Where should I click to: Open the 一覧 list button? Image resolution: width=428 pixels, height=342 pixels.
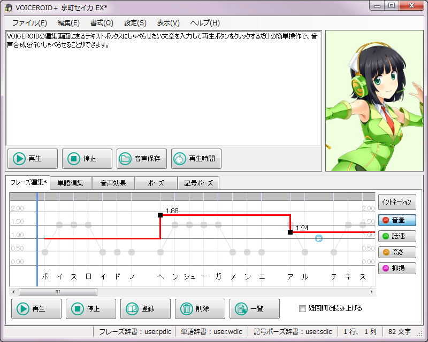255,309
